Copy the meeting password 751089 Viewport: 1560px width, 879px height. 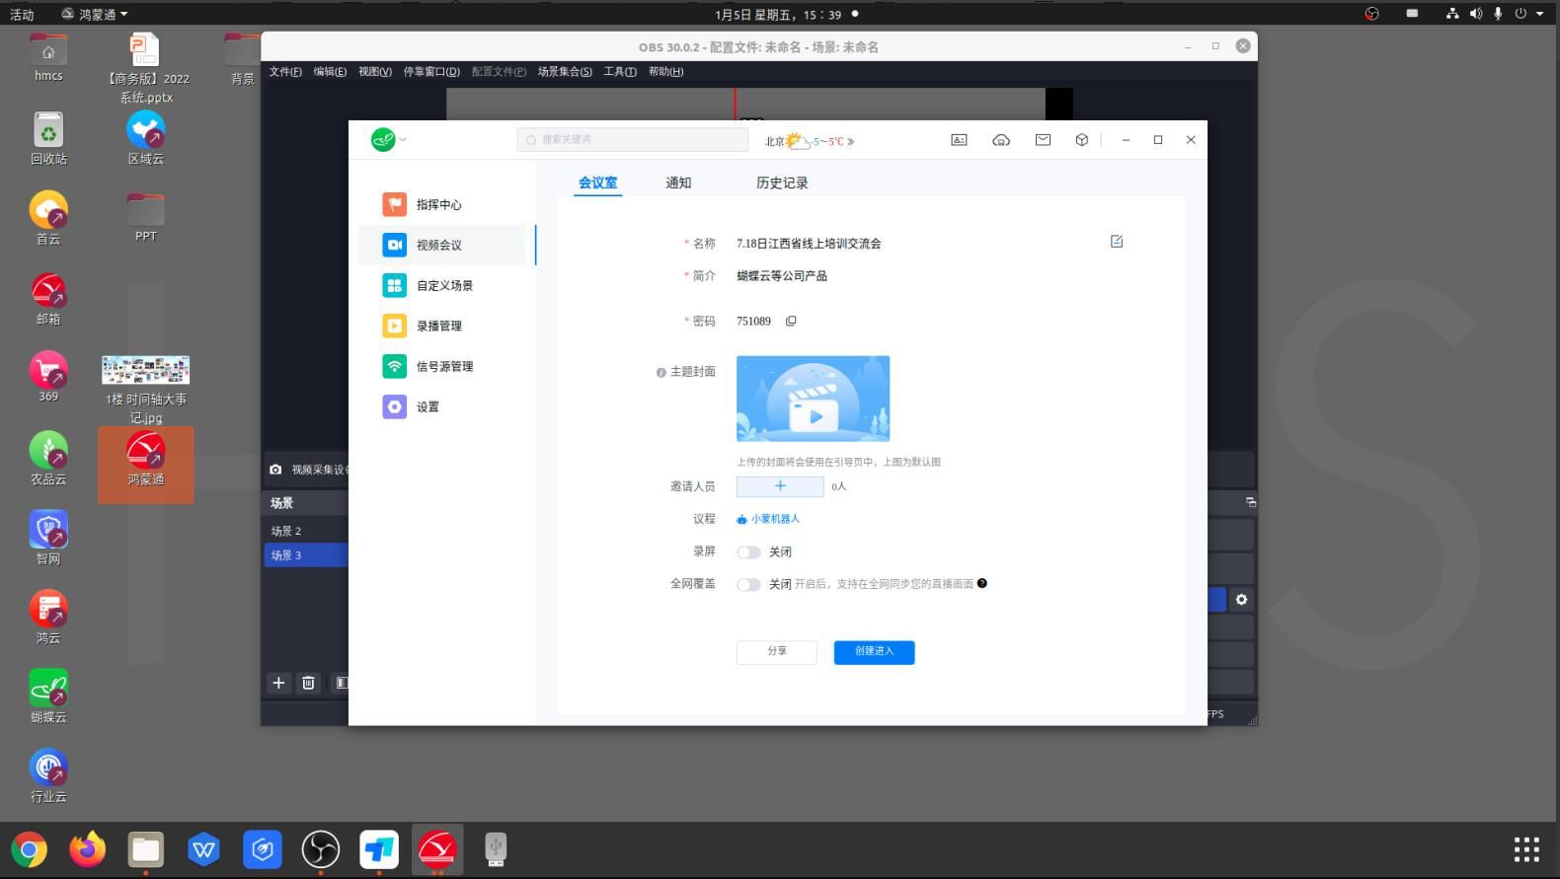(791, 322)
